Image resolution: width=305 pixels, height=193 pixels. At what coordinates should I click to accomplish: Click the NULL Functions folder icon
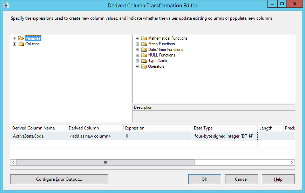tap(144, 55)
